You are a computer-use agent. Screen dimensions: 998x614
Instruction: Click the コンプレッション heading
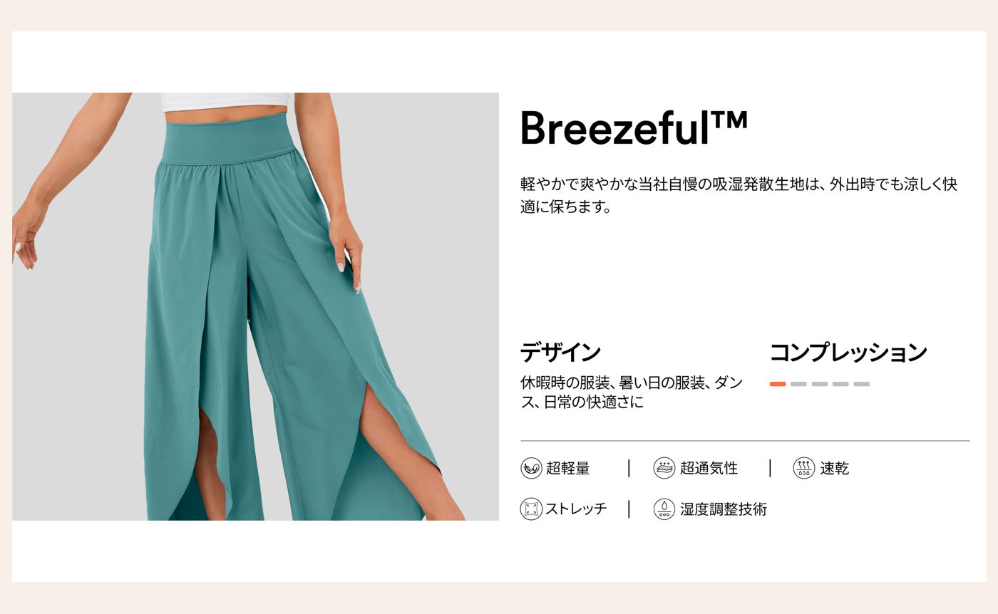[x=848, y=353]
